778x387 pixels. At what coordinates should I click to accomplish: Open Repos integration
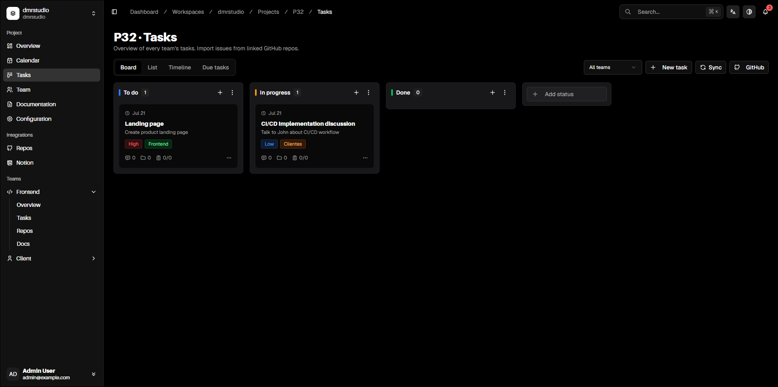[x=52, y=148]
